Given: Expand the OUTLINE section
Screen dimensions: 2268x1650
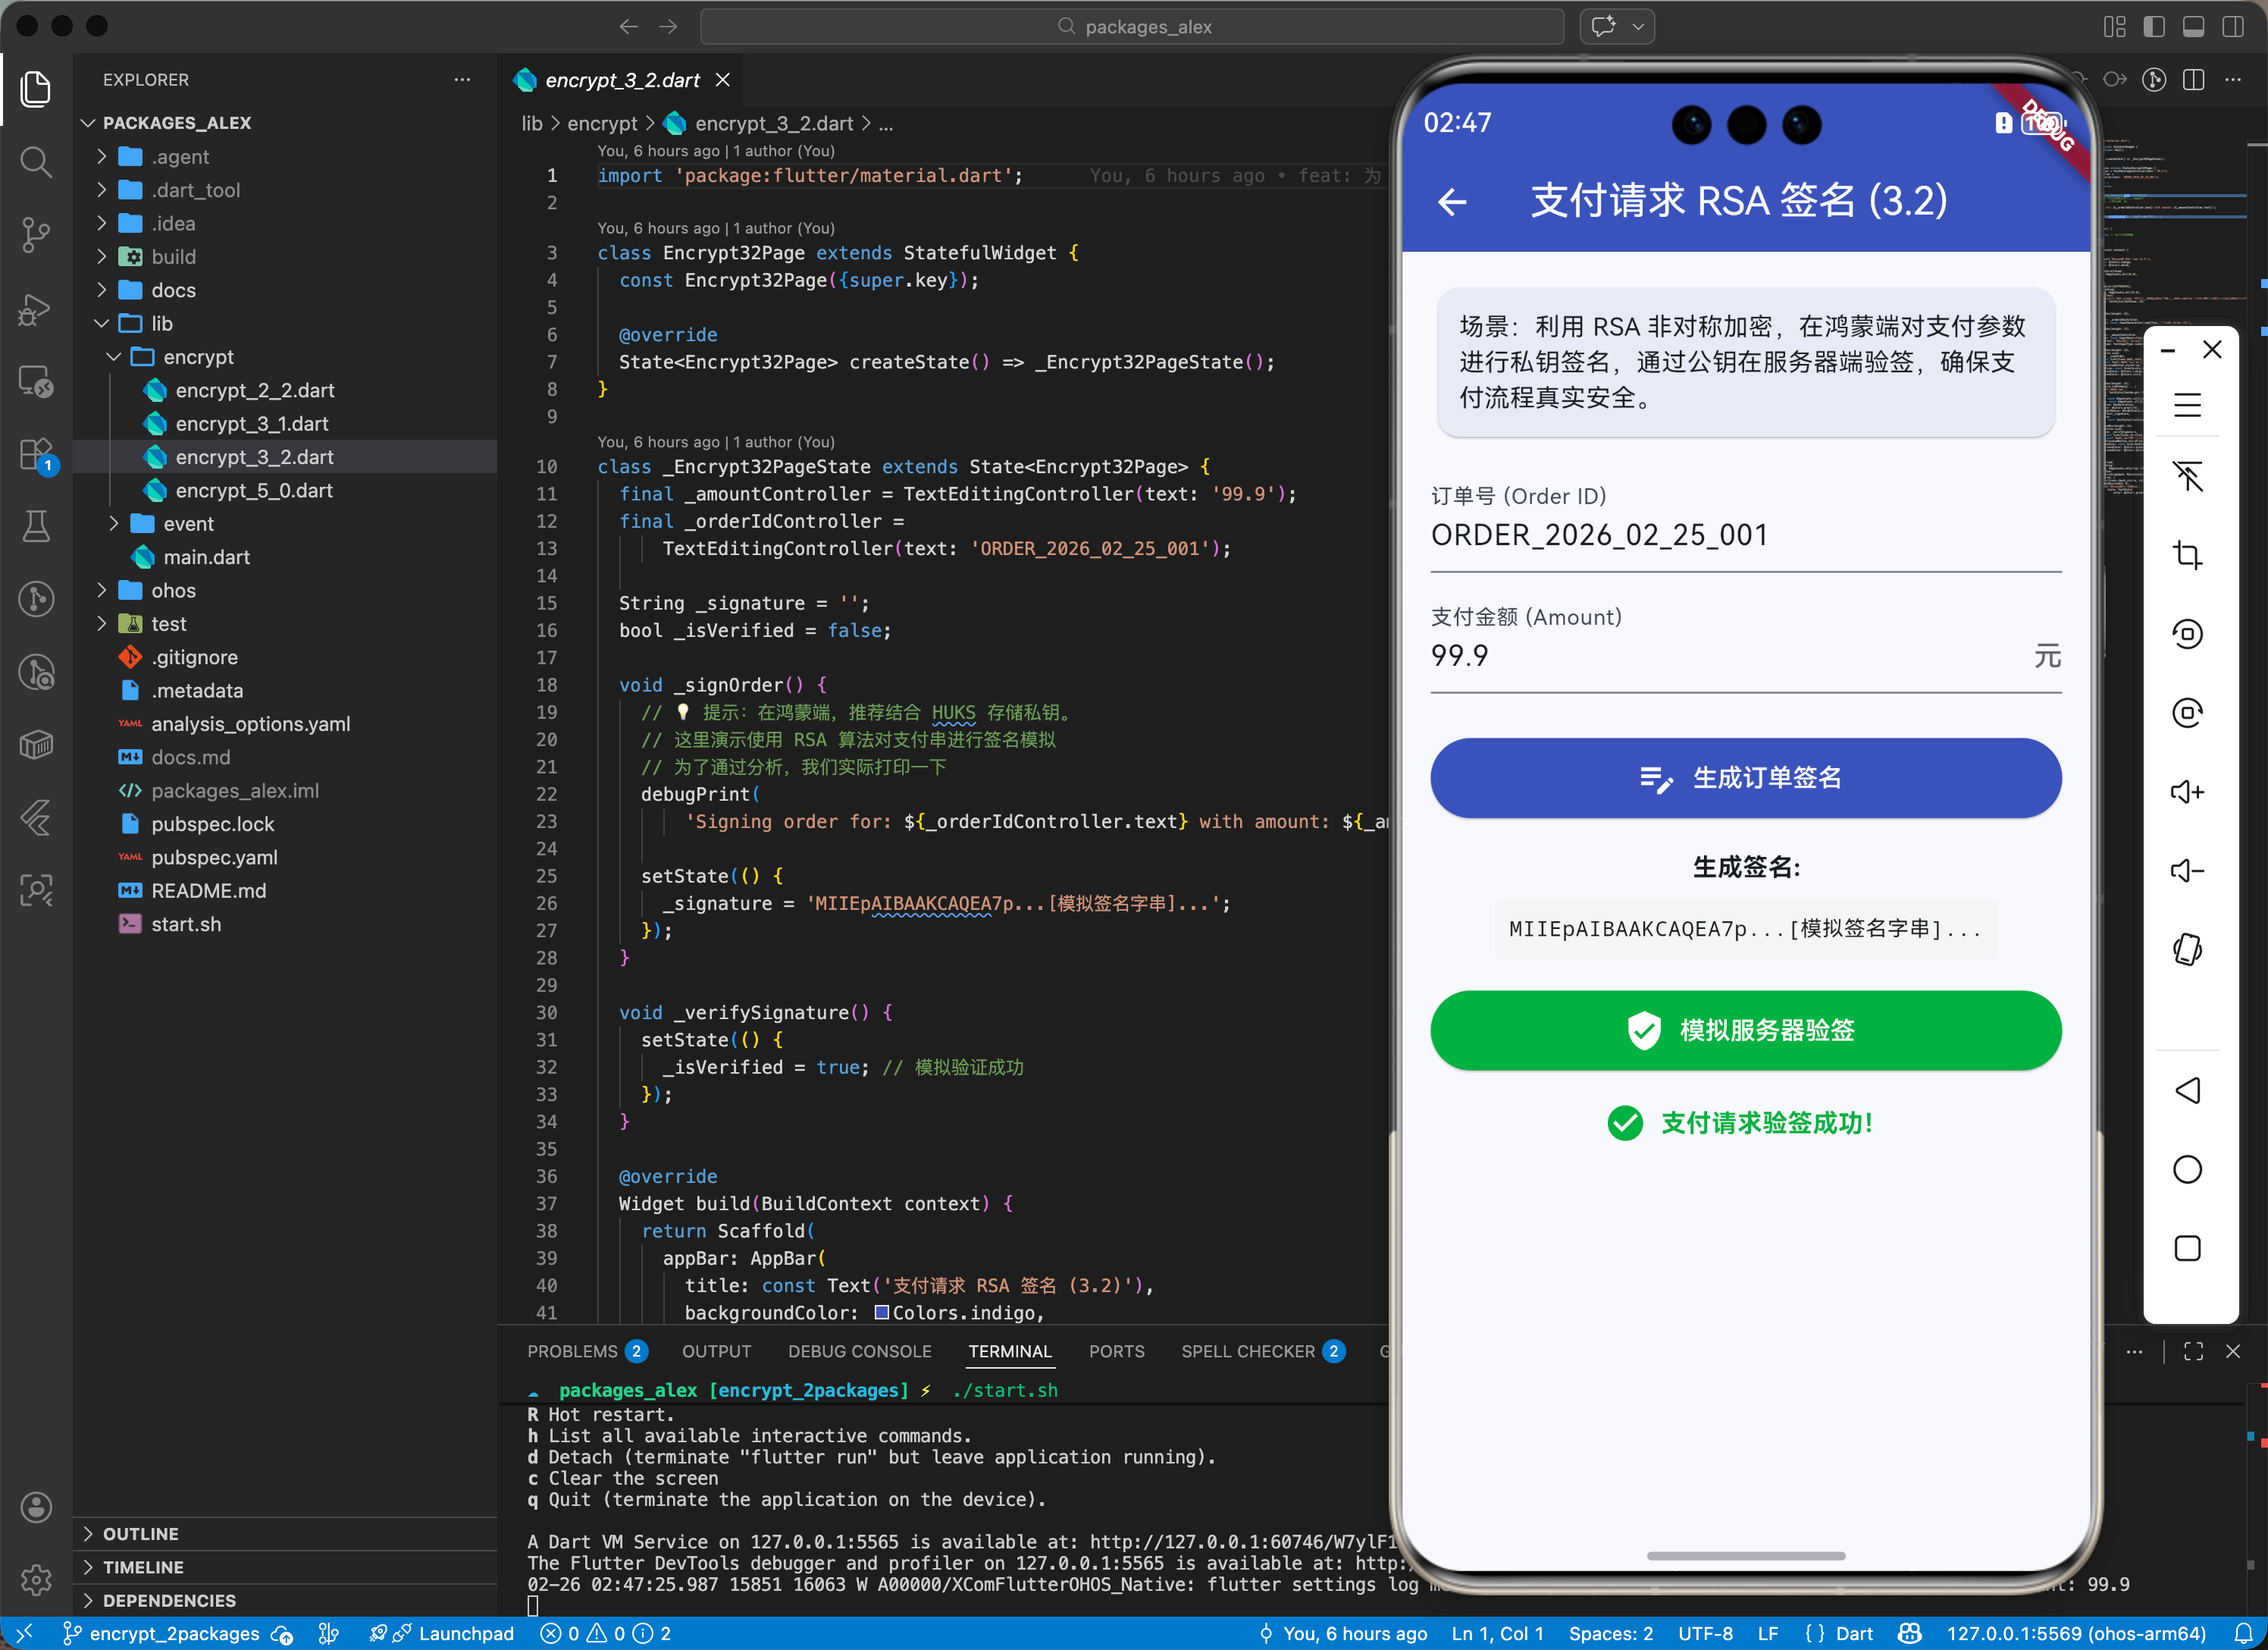Looking at the screenshot, I should pyautogui.click(x=140, y=1534).
